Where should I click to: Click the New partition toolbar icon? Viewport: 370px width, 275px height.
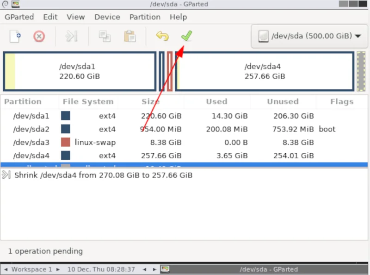(15, 37)
